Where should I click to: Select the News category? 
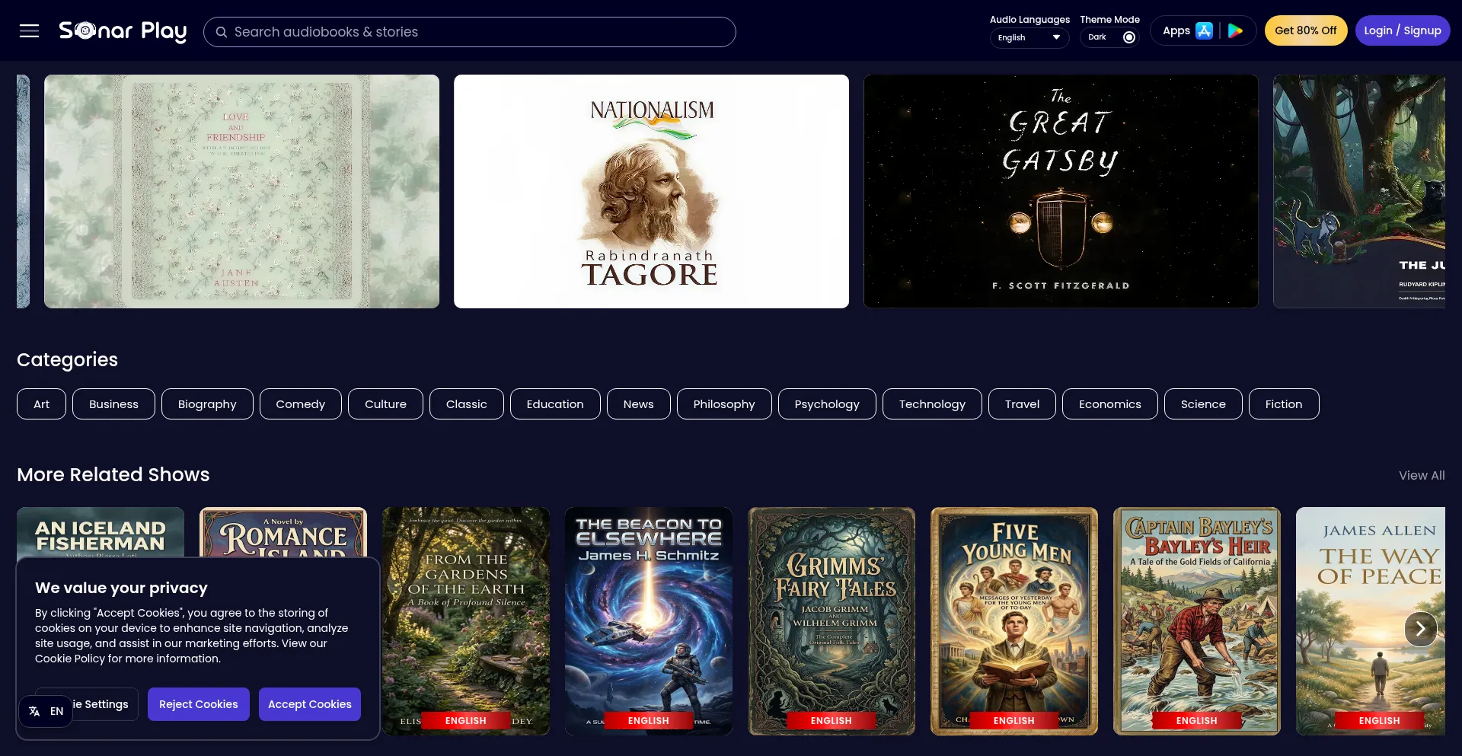pyautogui.click(x=638, y=404)
